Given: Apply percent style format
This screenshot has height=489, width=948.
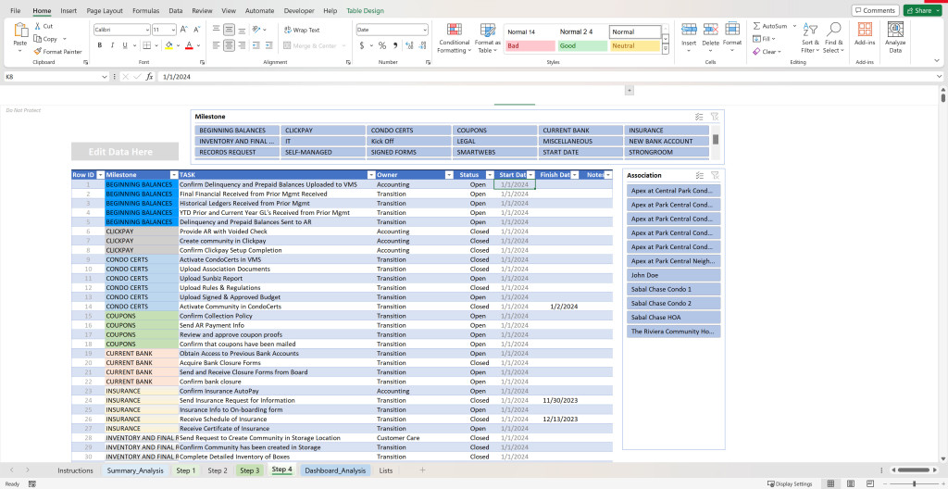Looking at the screenshot, I should click(x=382, y=45).
